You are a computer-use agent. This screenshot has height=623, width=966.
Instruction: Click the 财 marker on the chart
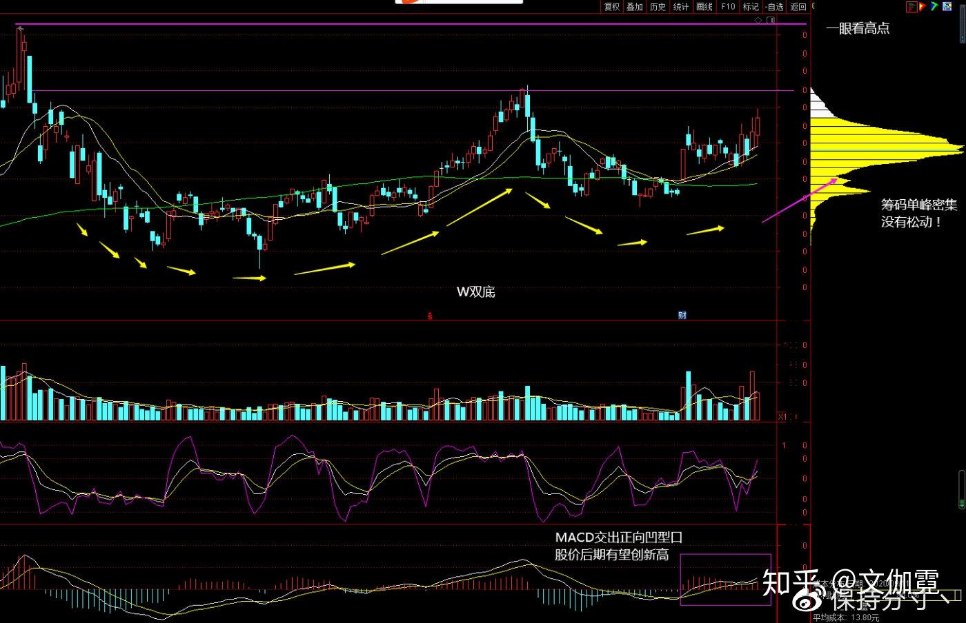click(682, 316)
